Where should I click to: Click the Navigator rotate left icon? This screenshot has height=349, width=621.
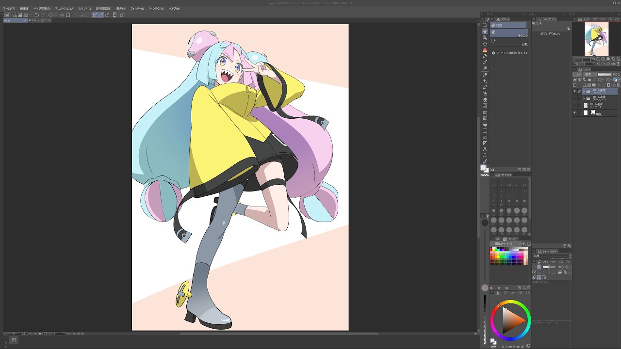coord(598,64)
